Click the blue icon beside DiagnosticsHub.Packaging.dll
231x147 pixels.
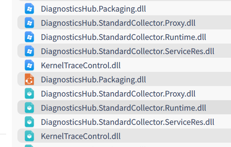point(29,9)
